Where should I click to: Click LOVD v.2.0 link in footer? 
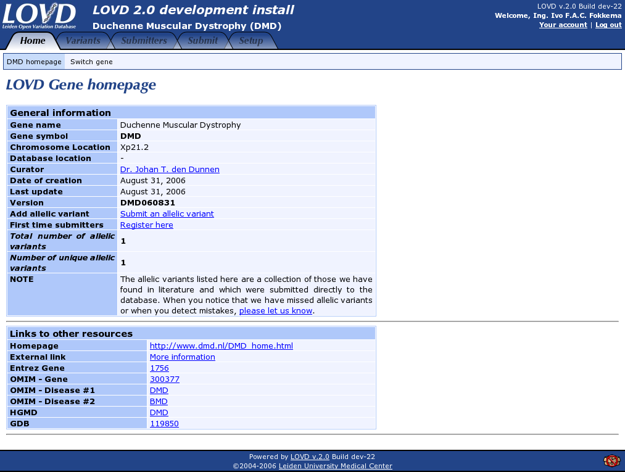click(x=310, y=457)
